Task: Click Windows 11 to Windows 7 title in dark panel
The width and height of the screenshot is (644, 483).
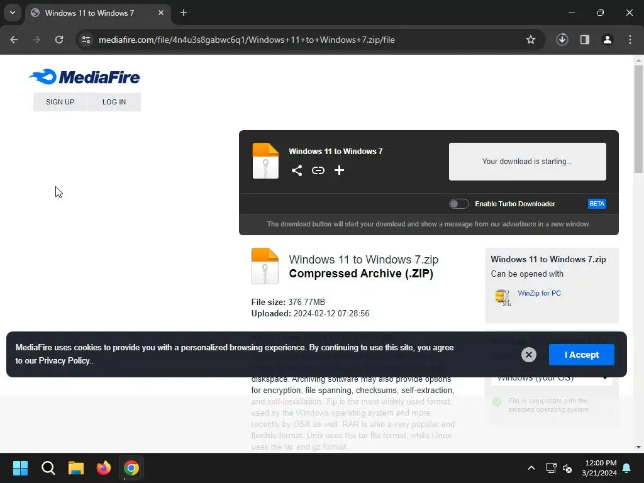Action: (336, 151)
